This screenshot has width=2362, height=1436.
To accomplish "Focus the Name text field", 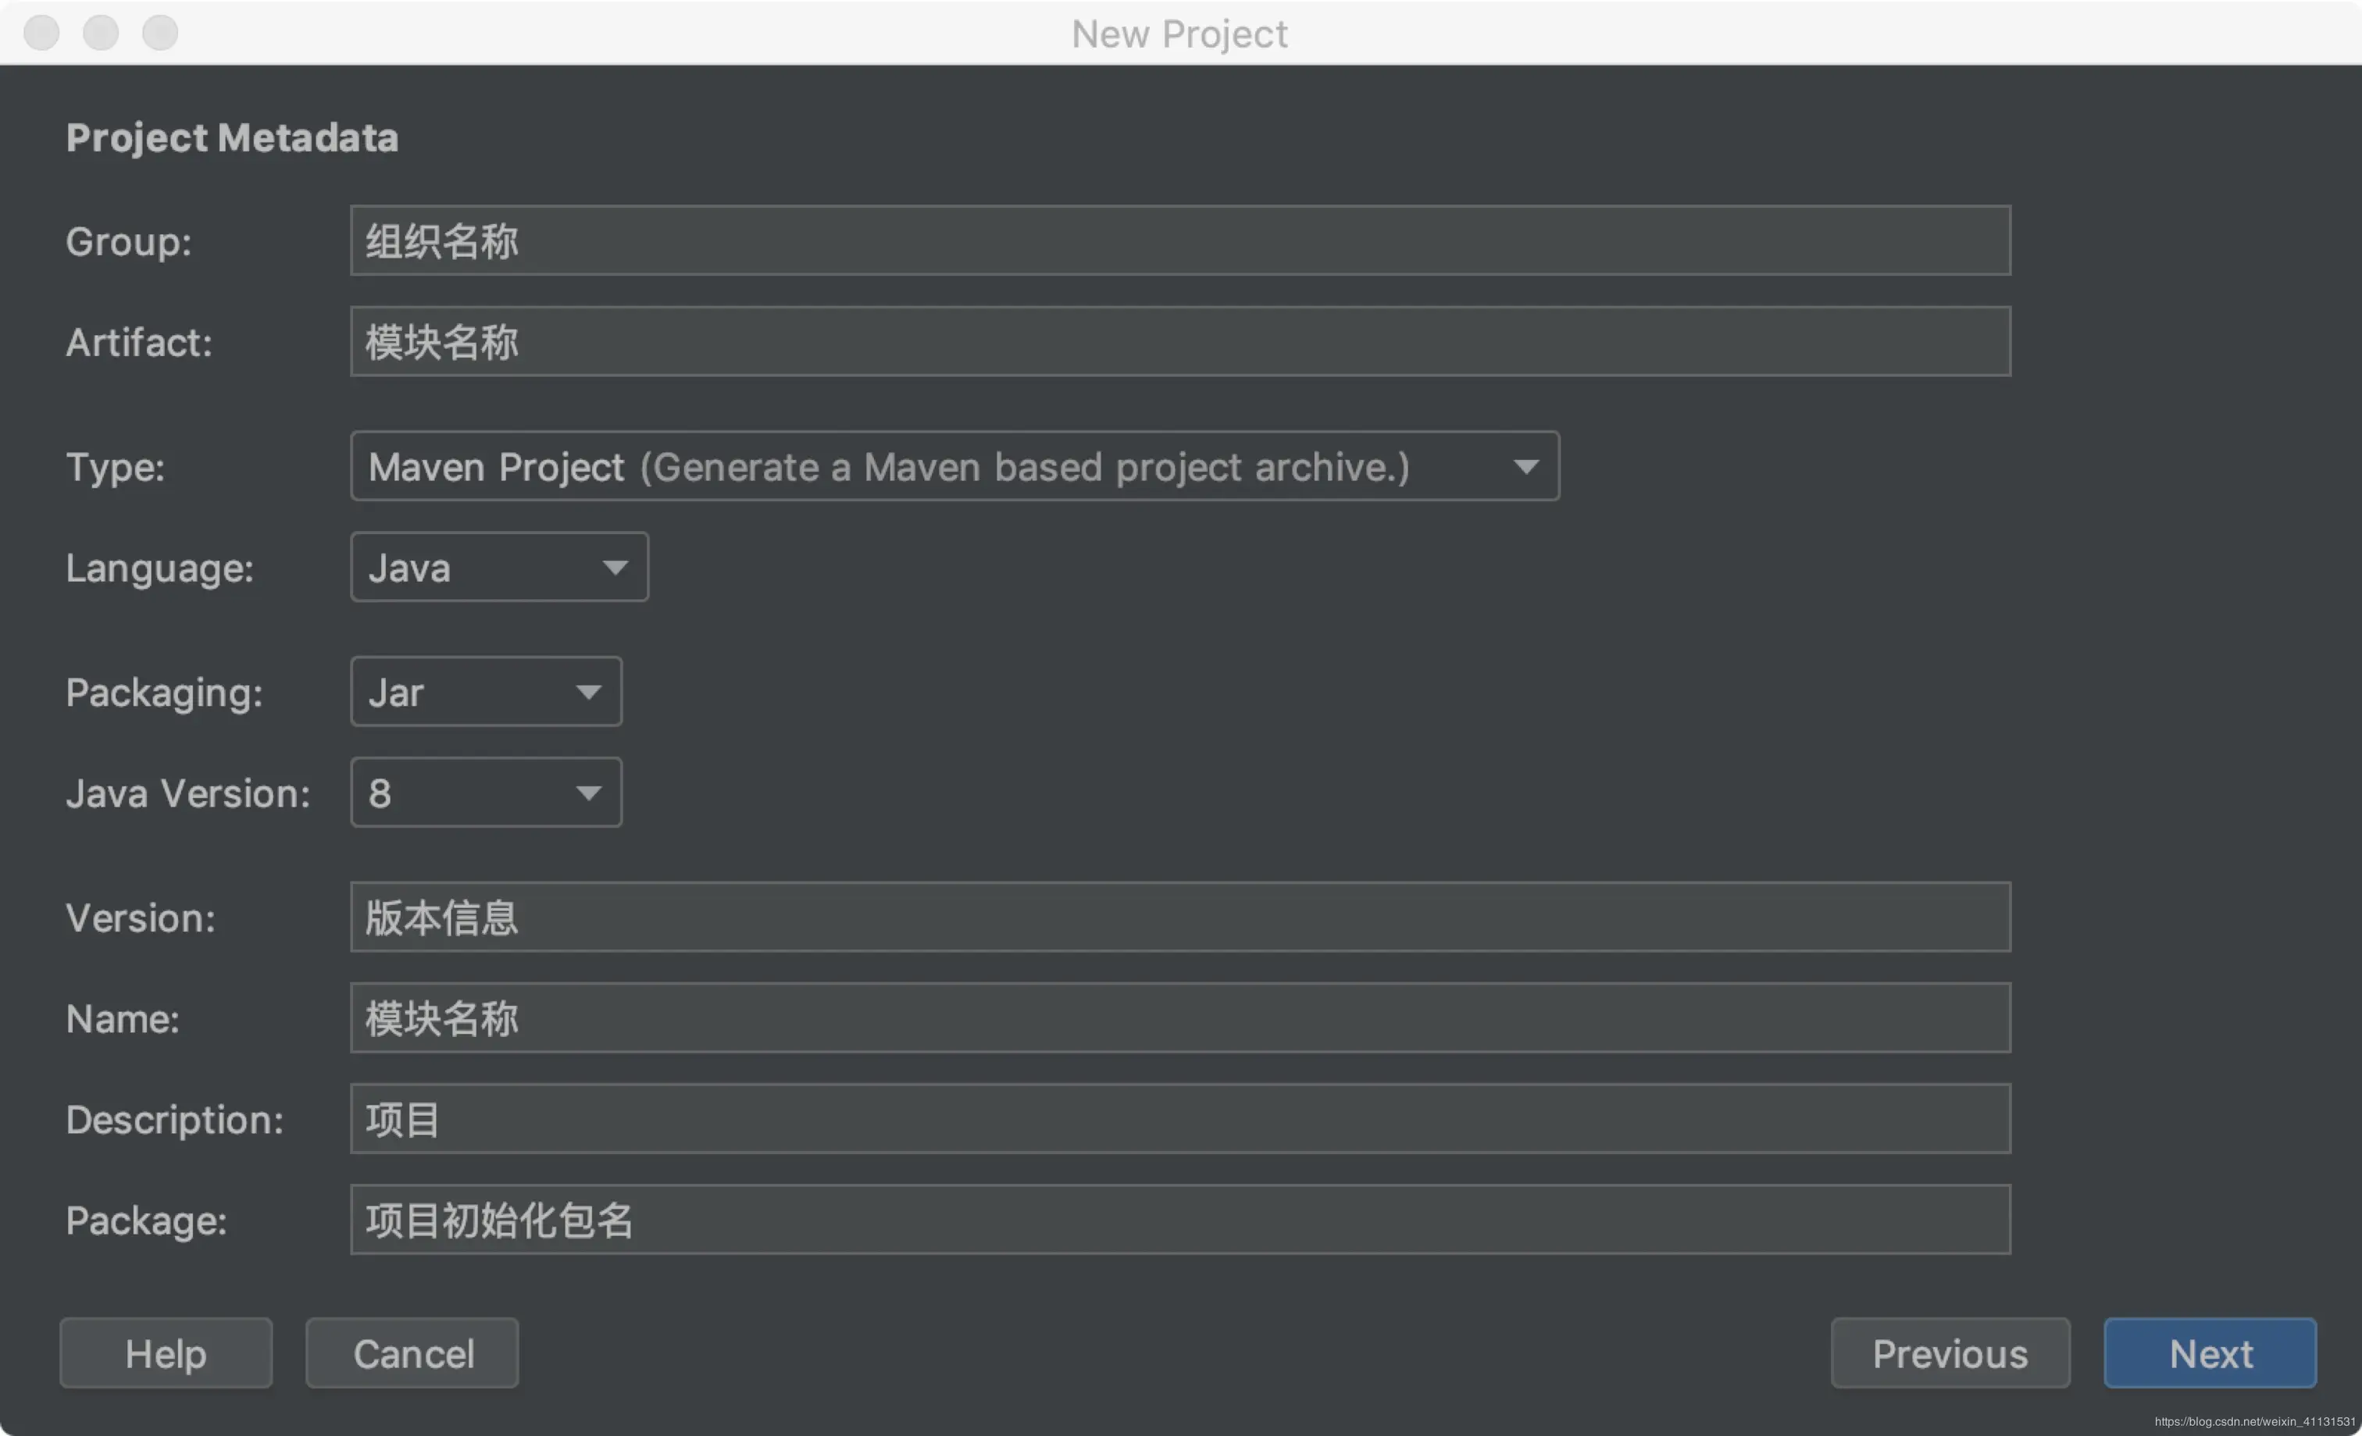I will (x=1180, y=1017).
